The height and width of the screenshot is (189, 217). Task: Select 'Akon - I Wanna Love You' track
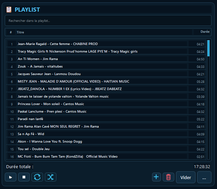(106, 142)
